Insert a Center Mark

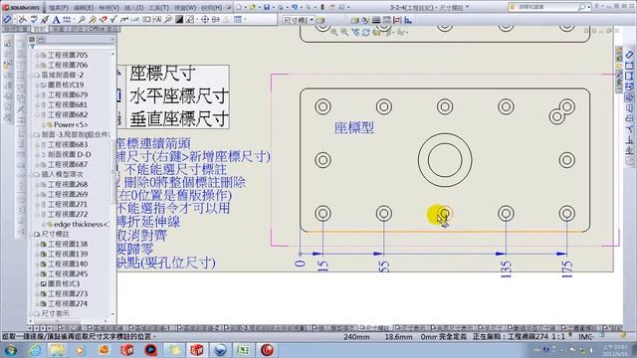(x=205, y=19)
